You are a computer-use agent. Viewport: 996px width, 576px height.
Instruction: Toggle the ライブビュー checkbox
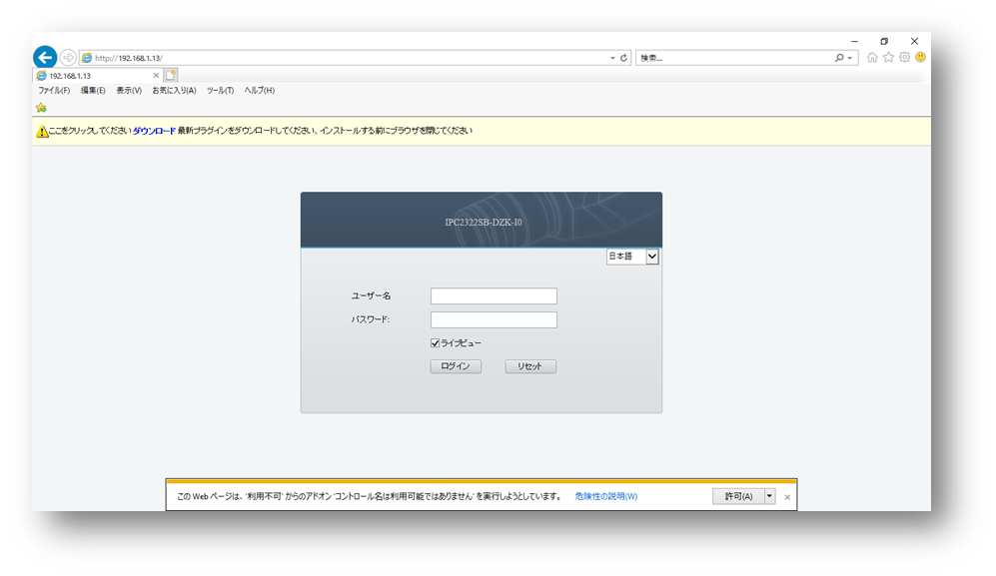click(436, 343)
